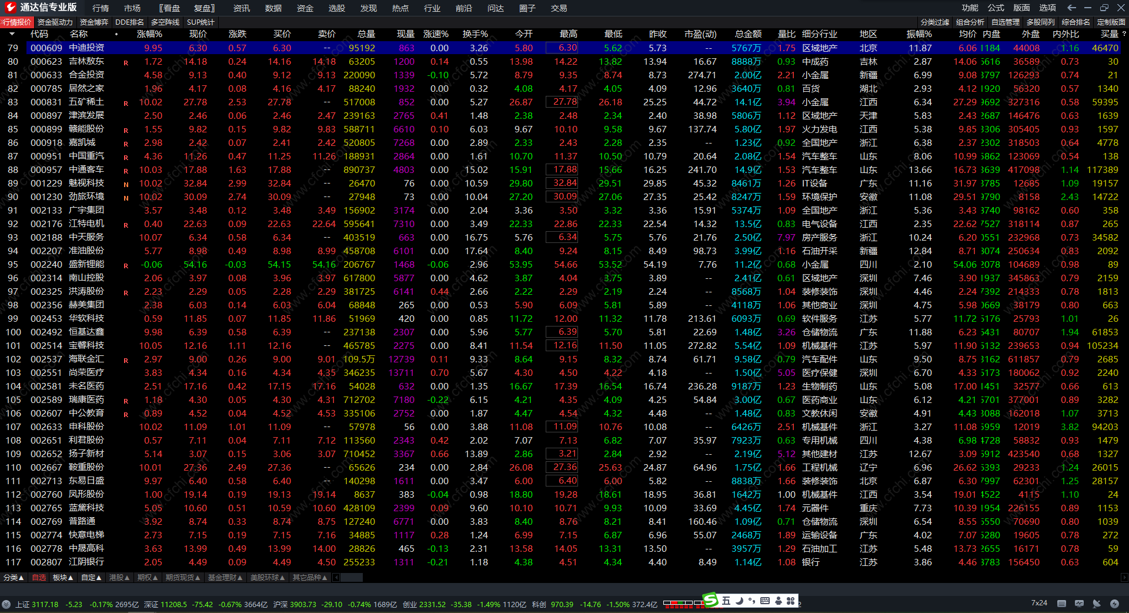Click the 自选管理 button
1129x613 pixels.
[x=1006, y=22]
